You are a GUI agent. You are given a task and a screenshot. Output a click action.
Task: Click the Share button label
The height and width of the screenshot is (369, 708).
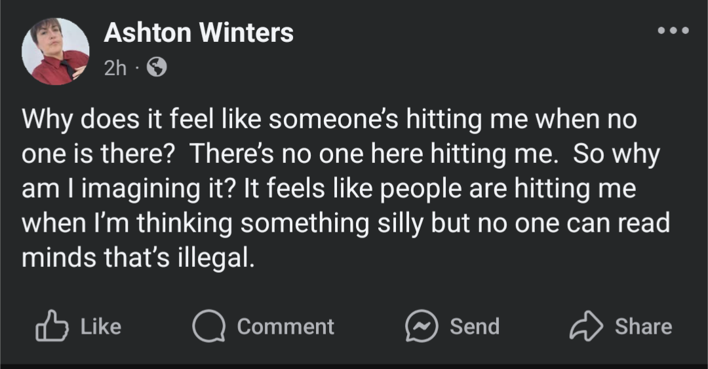[644, 326]
